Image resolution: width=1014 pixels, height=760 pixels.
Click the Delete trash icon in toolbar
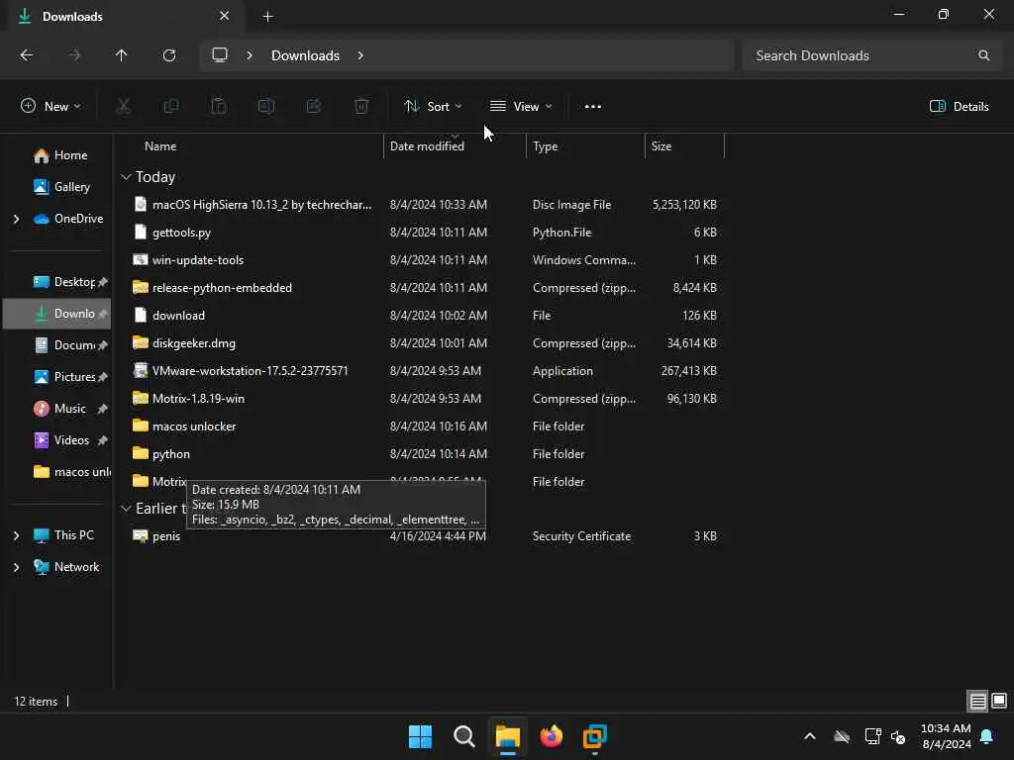click(x=361, y=106)
